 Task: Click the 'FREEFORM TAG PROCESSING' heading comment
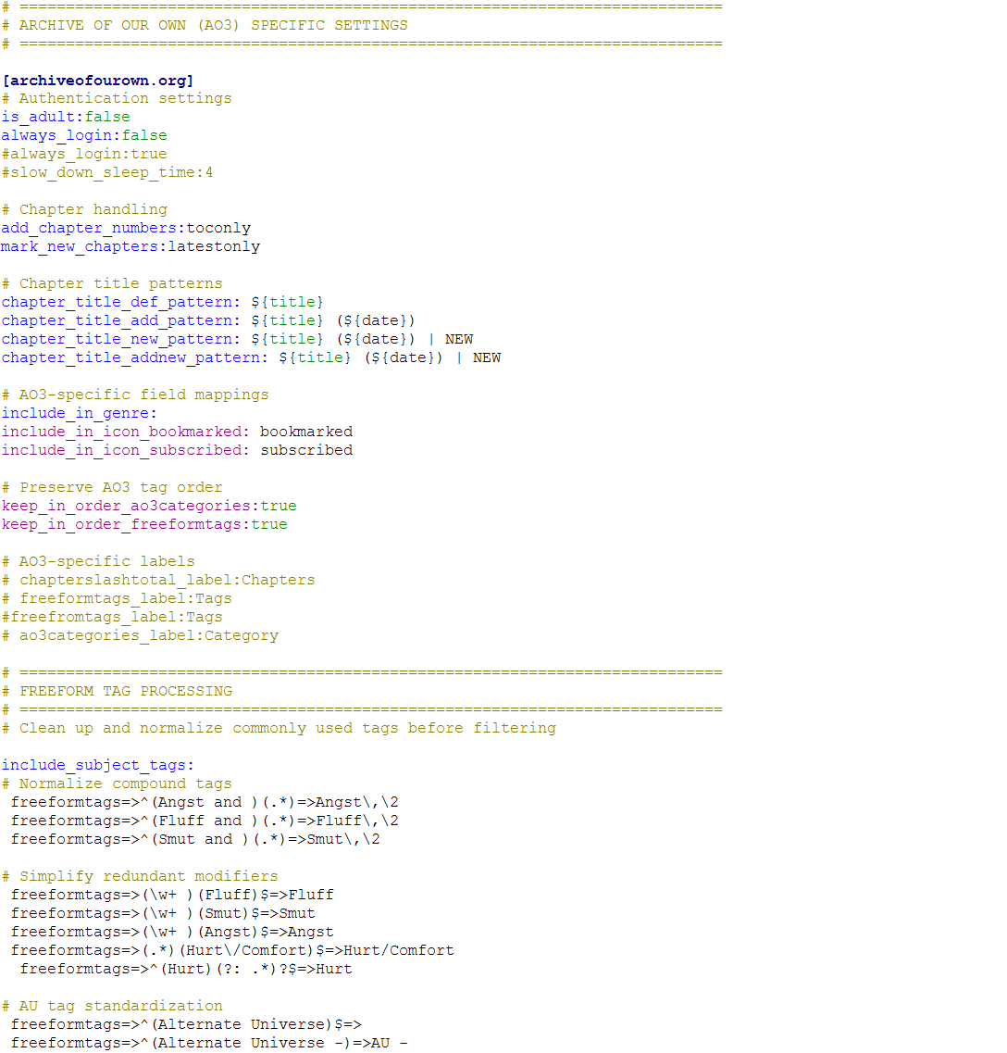117,691
